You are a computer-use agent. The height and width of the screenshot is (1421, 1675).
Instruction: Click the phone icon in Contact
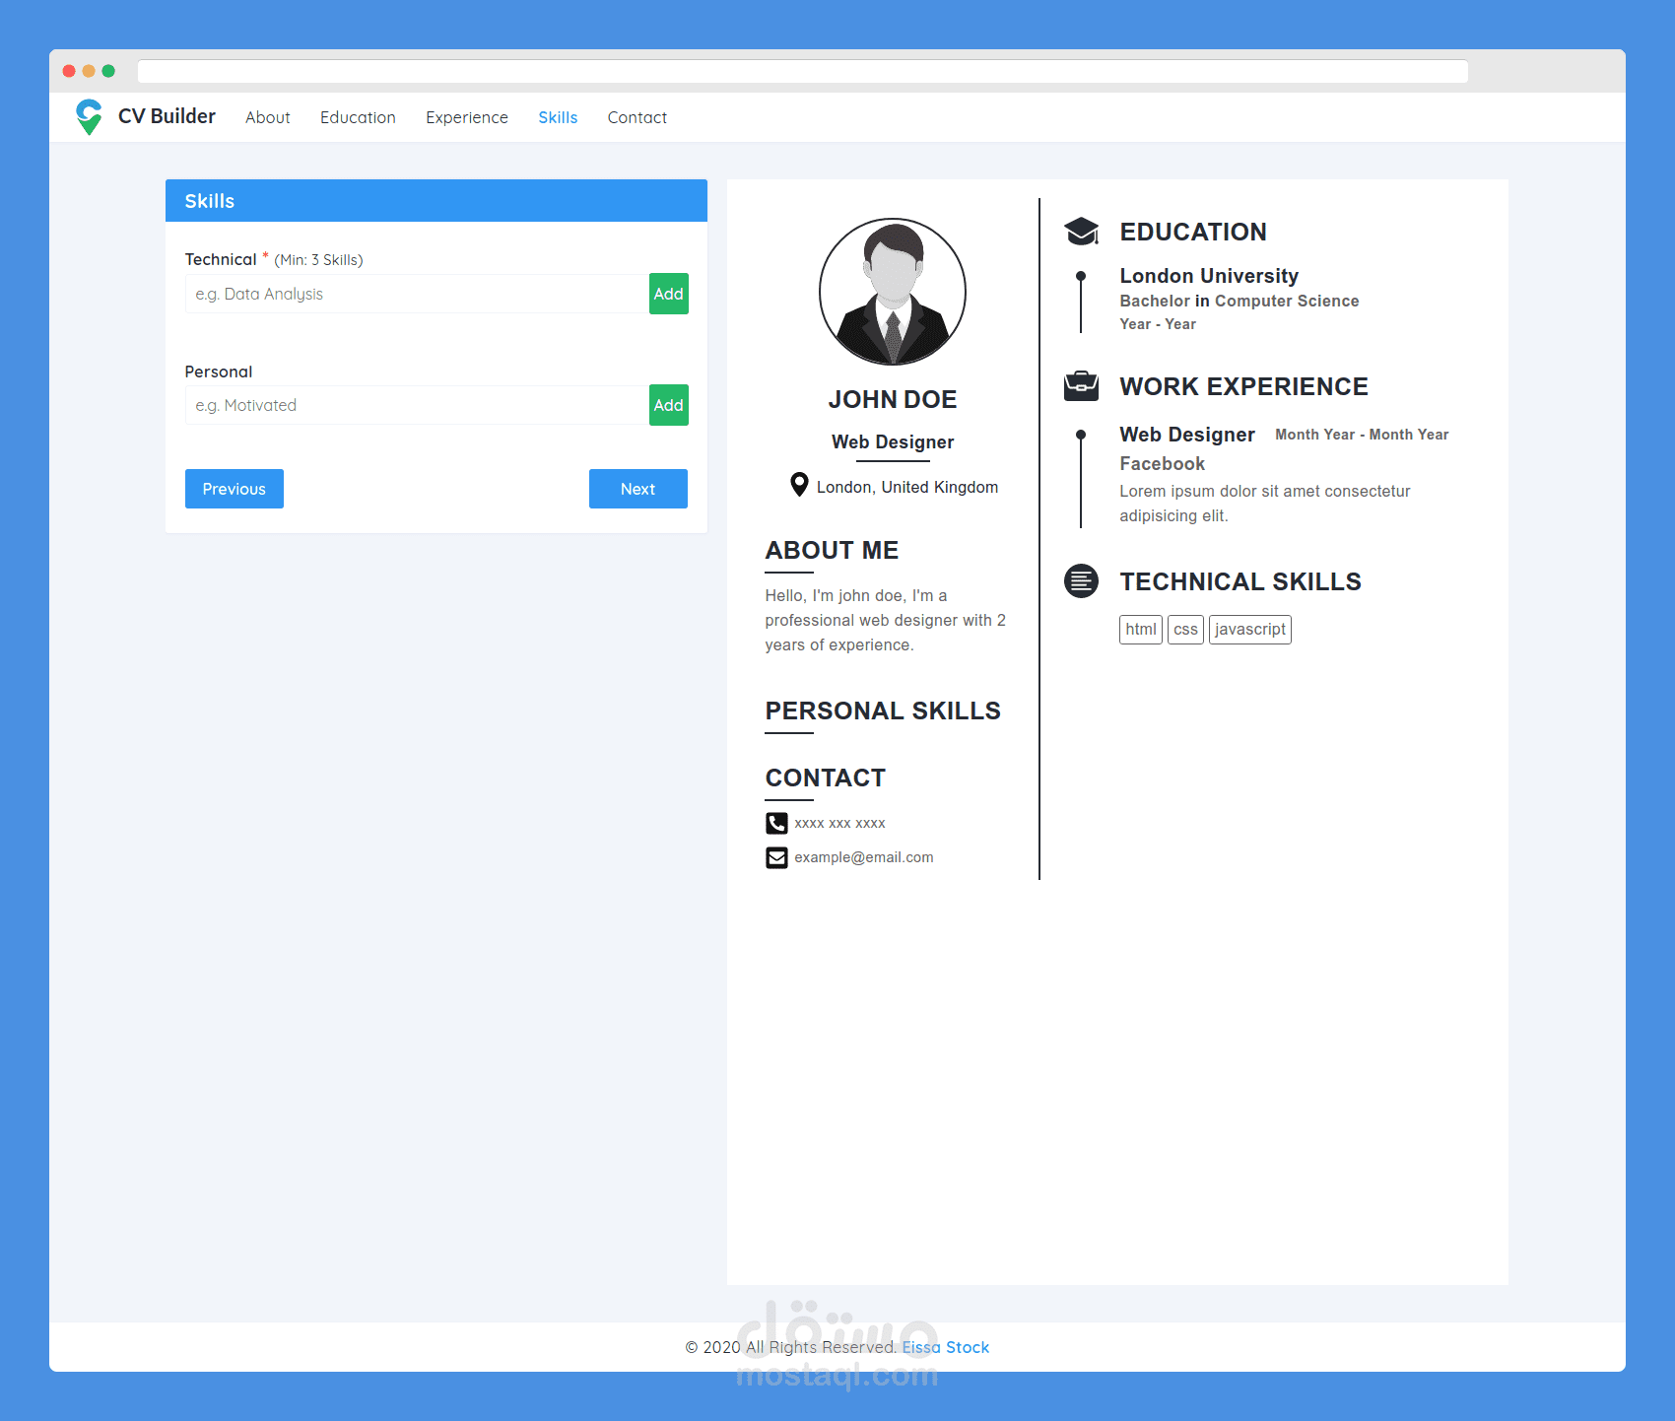(776, 823)
